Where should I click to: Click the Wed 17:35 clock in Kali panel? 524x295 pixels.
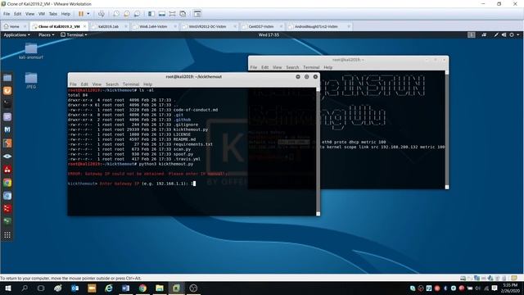click(269, 34)
